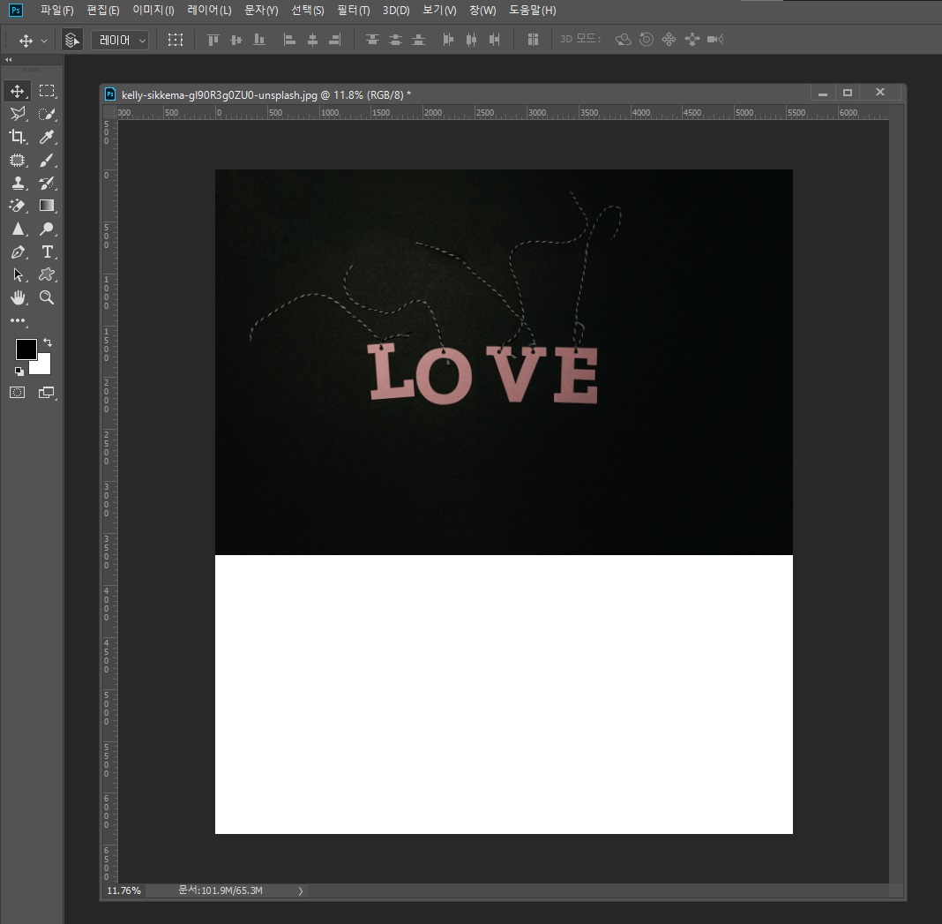Click Align top edges
Screen dimensions: 942x924
[x=213, y=40]
